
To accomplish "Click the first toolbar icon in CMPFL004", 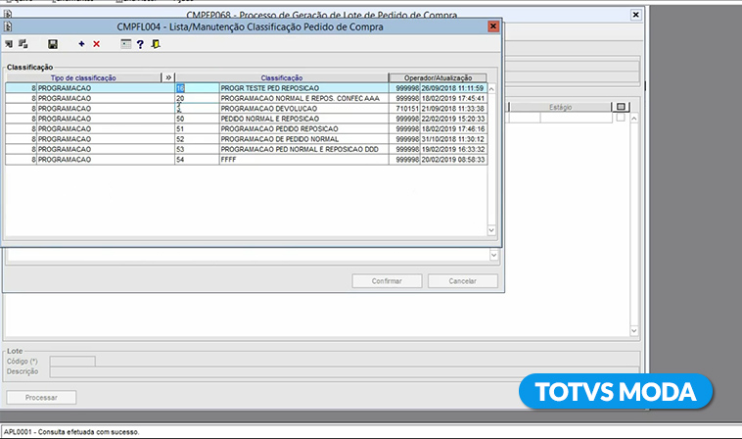I will [x=9, y=44].
